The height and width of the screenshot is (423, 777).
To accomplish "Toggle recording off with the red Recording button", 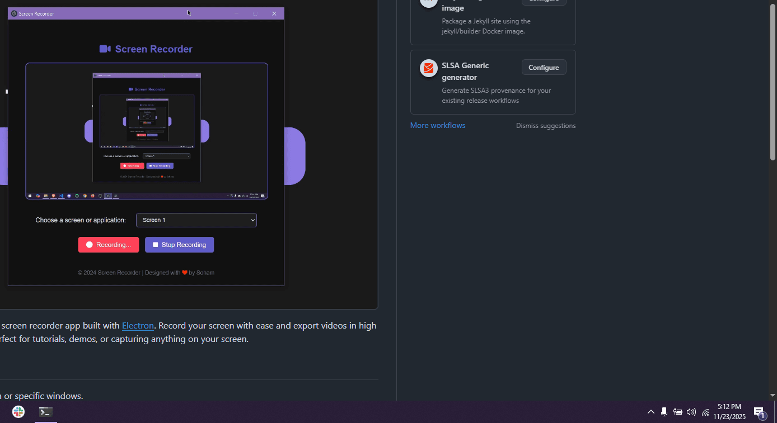I will click(108, 244).
